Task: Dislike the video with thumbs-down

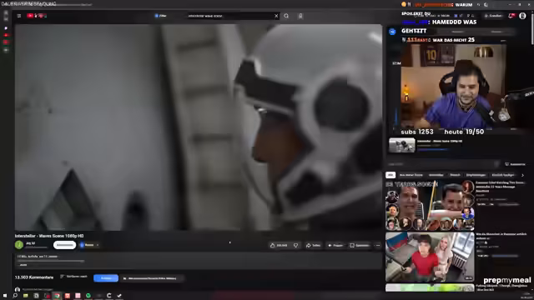Action: coord(296,245)
